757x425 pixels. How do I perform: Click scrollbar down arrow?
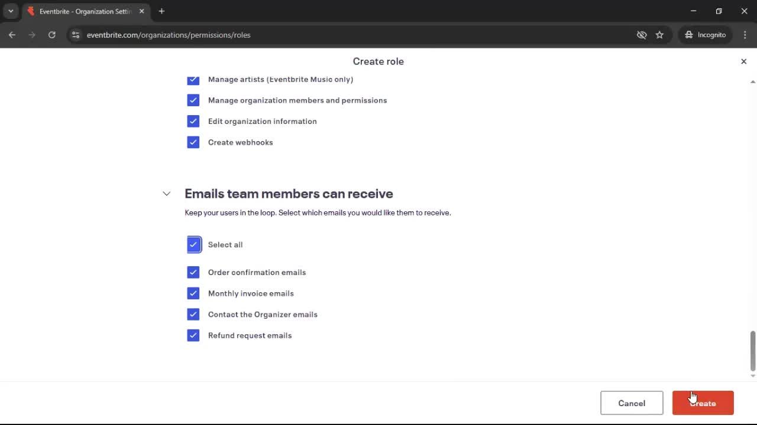coord(753,375)
